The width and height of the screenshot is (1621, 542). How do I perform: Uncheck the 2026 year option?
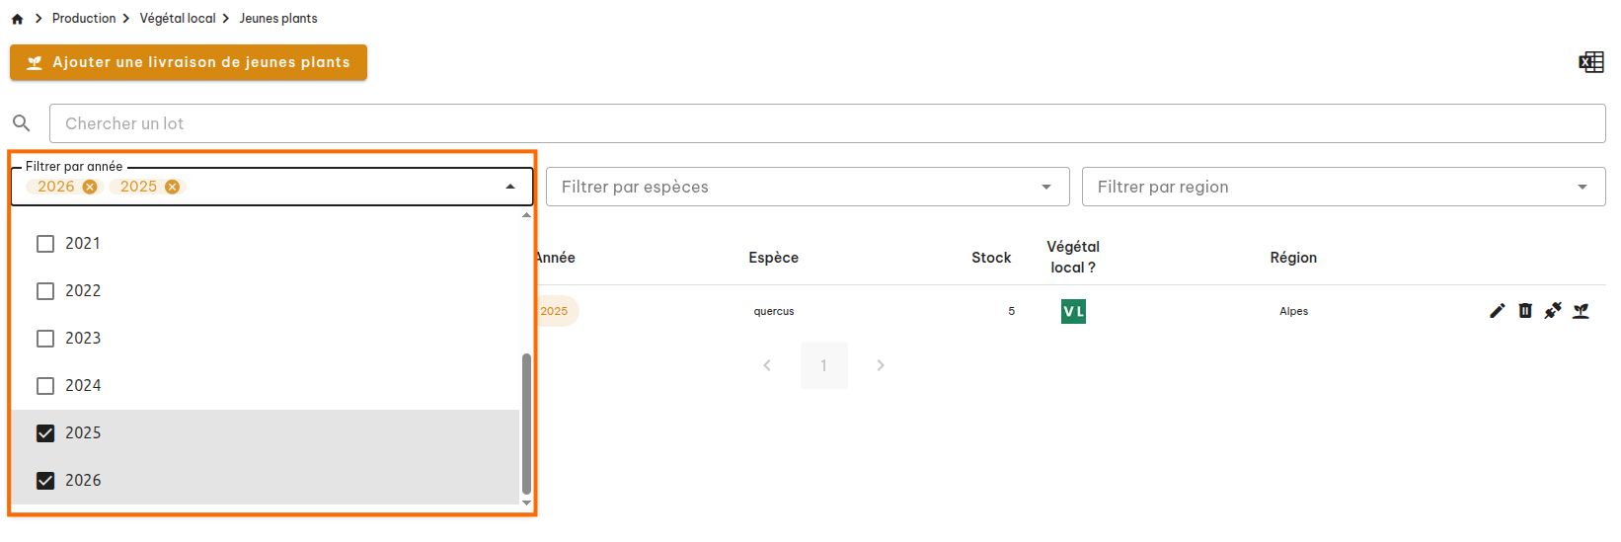[x=45, y=481]
